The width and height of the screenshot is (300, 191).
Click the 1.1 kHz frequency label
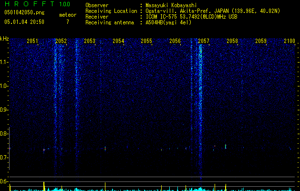point(4,62)
